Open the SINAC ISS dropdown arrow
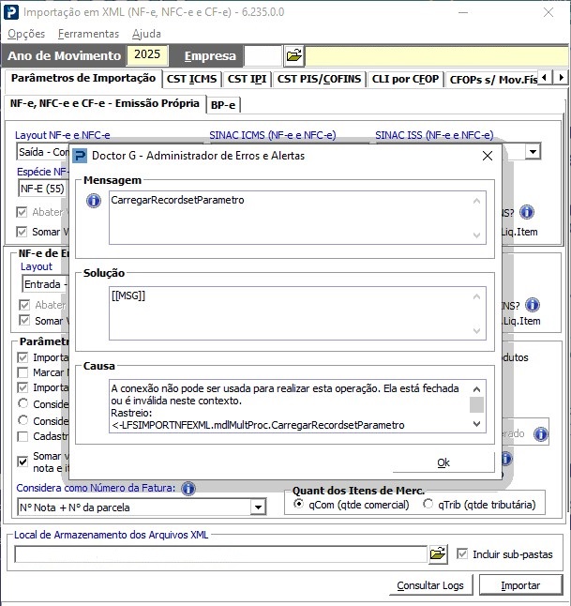571x606 pixels. 532,151
